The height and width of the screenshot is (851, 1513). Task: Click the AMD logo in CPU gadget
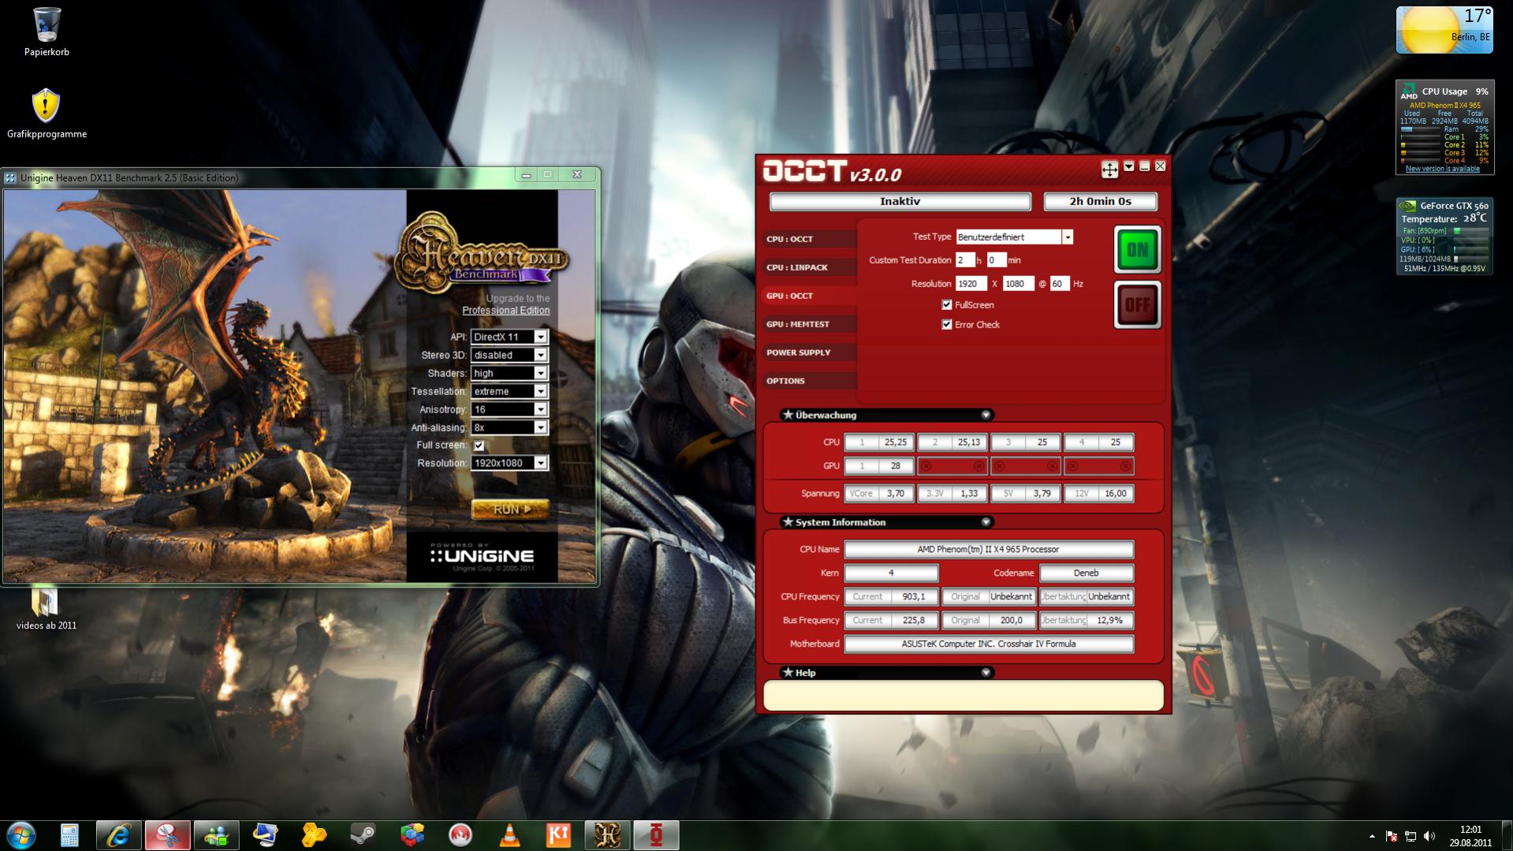1409,91
